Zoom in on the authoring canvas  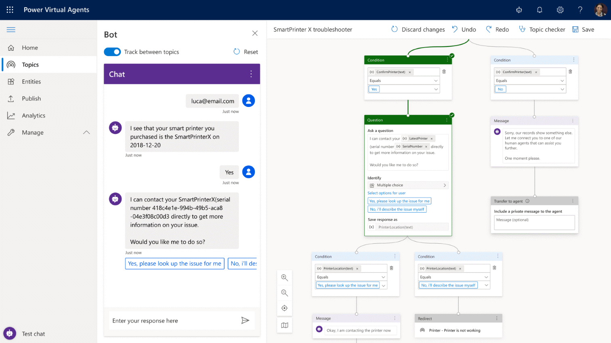[x=284, y=278]
